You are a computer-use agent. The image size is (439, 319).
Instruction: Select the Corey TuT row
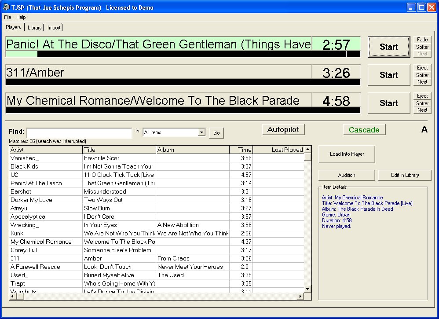157,250
